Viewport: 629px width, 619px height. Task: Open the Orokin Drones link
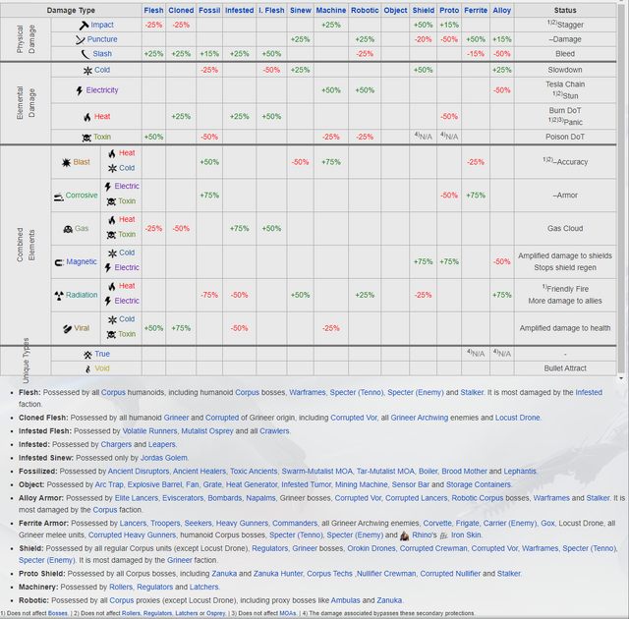pyautogui.click(x=372, y=548)
